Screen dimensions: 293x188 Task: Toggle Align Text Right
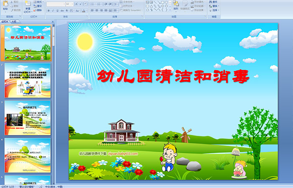[101, 10]
